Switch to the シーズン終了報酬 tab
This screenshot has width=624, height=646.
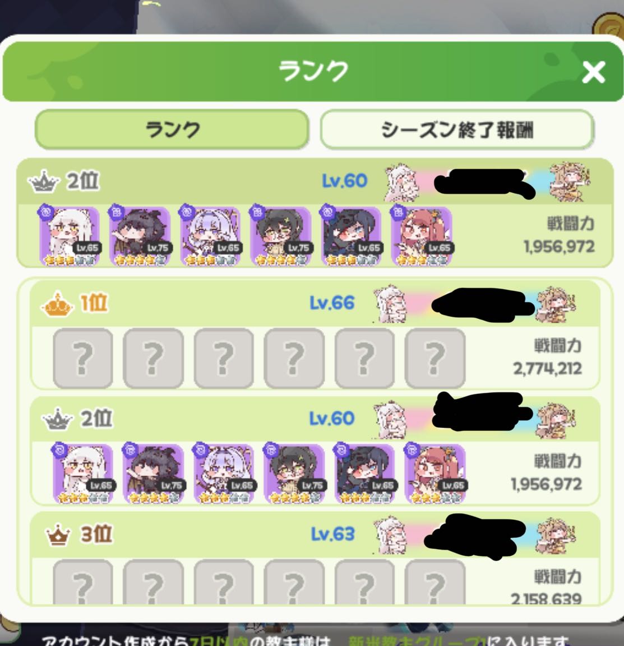click(x=457, y=130)
